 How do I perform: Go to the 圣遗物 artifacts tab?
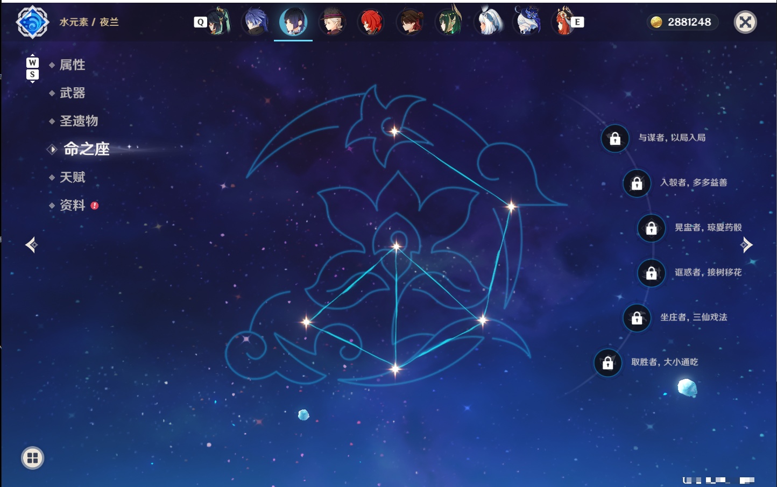pyautogui.click(x=79, y=121)
